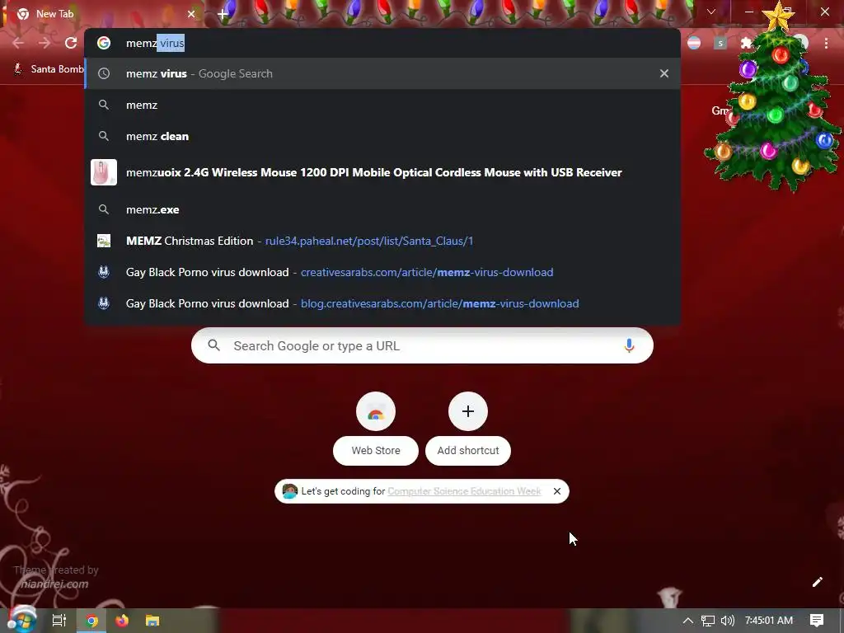This screenshot has width=844, height=633.
Task: Choose the "memz clean" search suggestion
Action: [x=382, y=136]
